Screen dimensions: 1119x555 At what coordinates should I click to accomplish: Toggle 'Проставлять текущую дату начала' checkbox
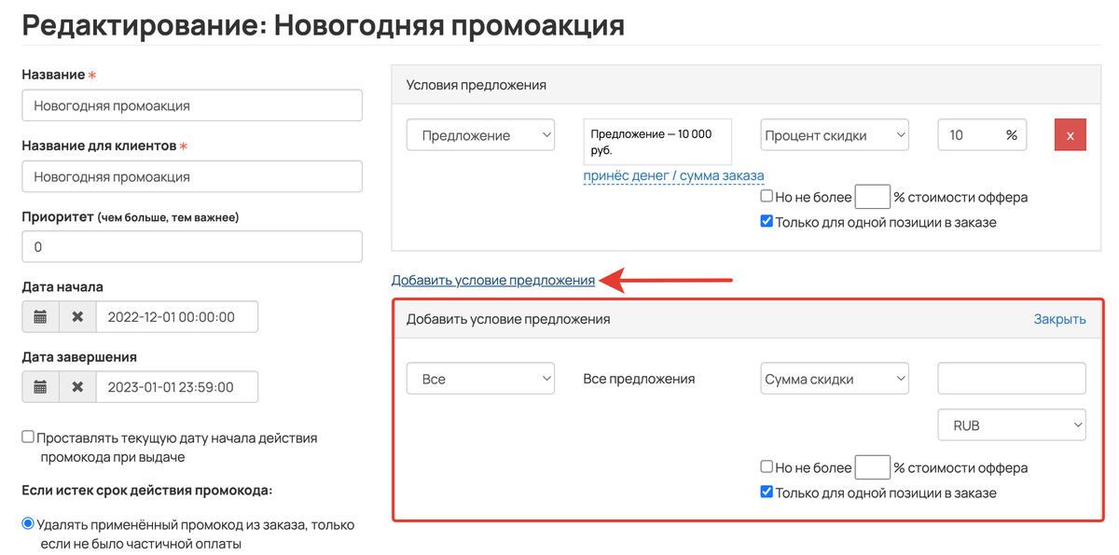(28, 437)
